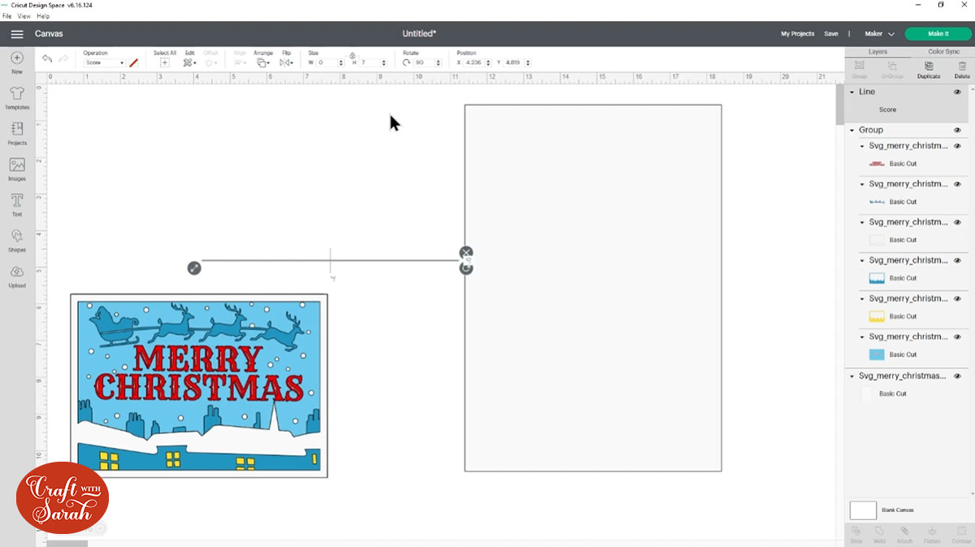Open the Operation dropdown showing Score
The image size is (975, 547).
click(104, 63)
